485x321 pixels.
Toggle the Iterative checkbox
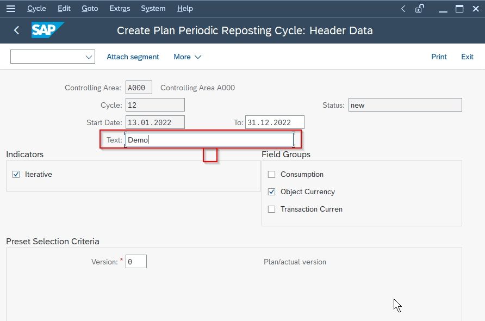(x=16, y=175)
